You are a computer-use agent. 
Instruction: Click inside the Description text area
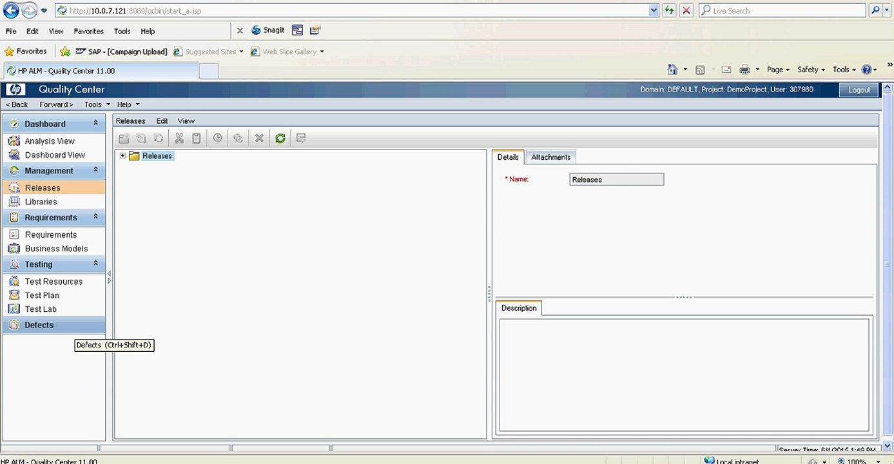(684, 375)
